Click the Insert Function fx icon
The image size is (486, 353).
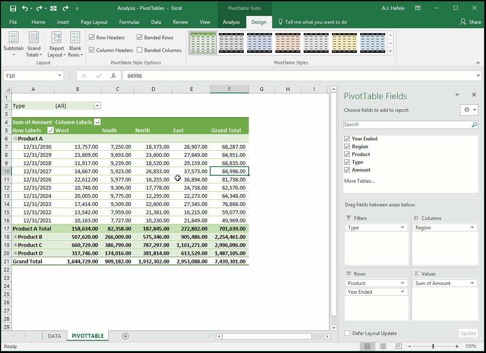[x=114, y=76]
